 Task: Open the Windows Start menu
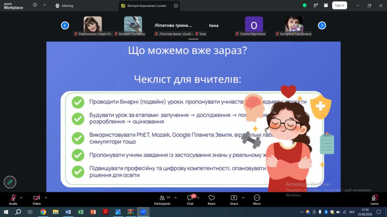click(x=6, y=212)
